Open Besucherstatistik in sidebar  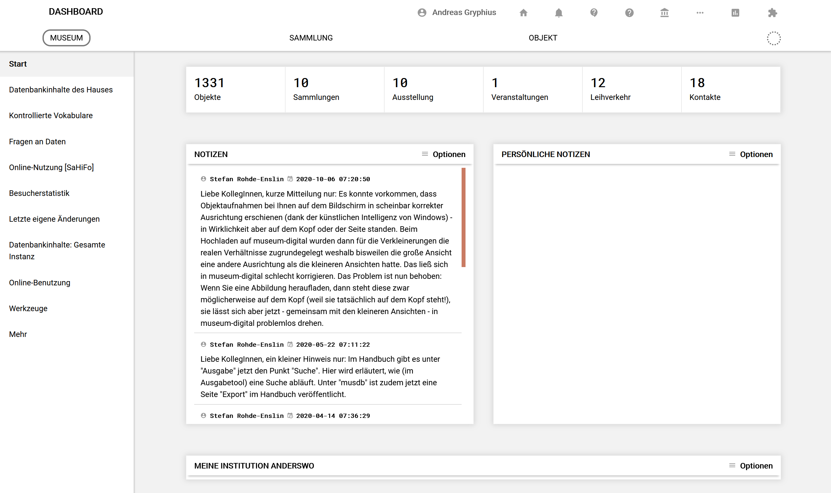[x=67, y=193]
